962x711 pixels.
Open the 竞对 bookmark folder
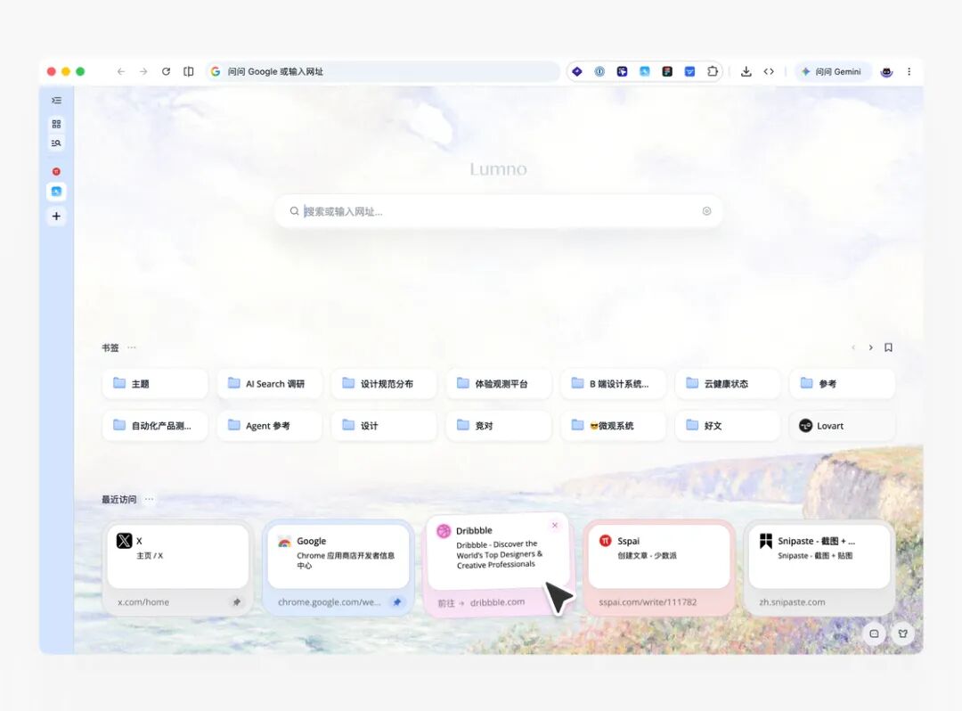(499, 426)
